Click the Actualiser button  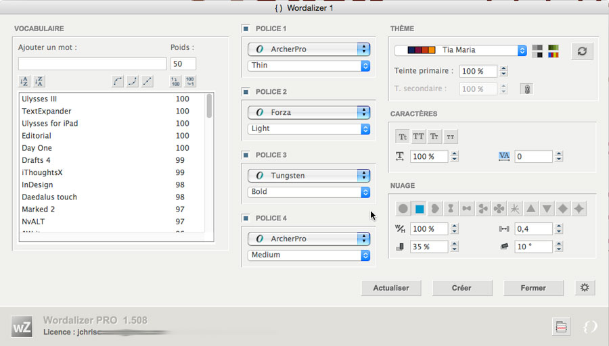[x=390, y=288]
